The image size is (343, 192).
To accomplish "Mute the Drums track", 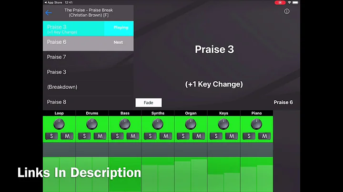I will (x=100, y=136).
